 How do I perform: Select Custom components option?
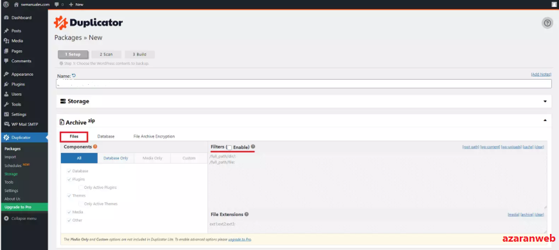pos(189,158)
